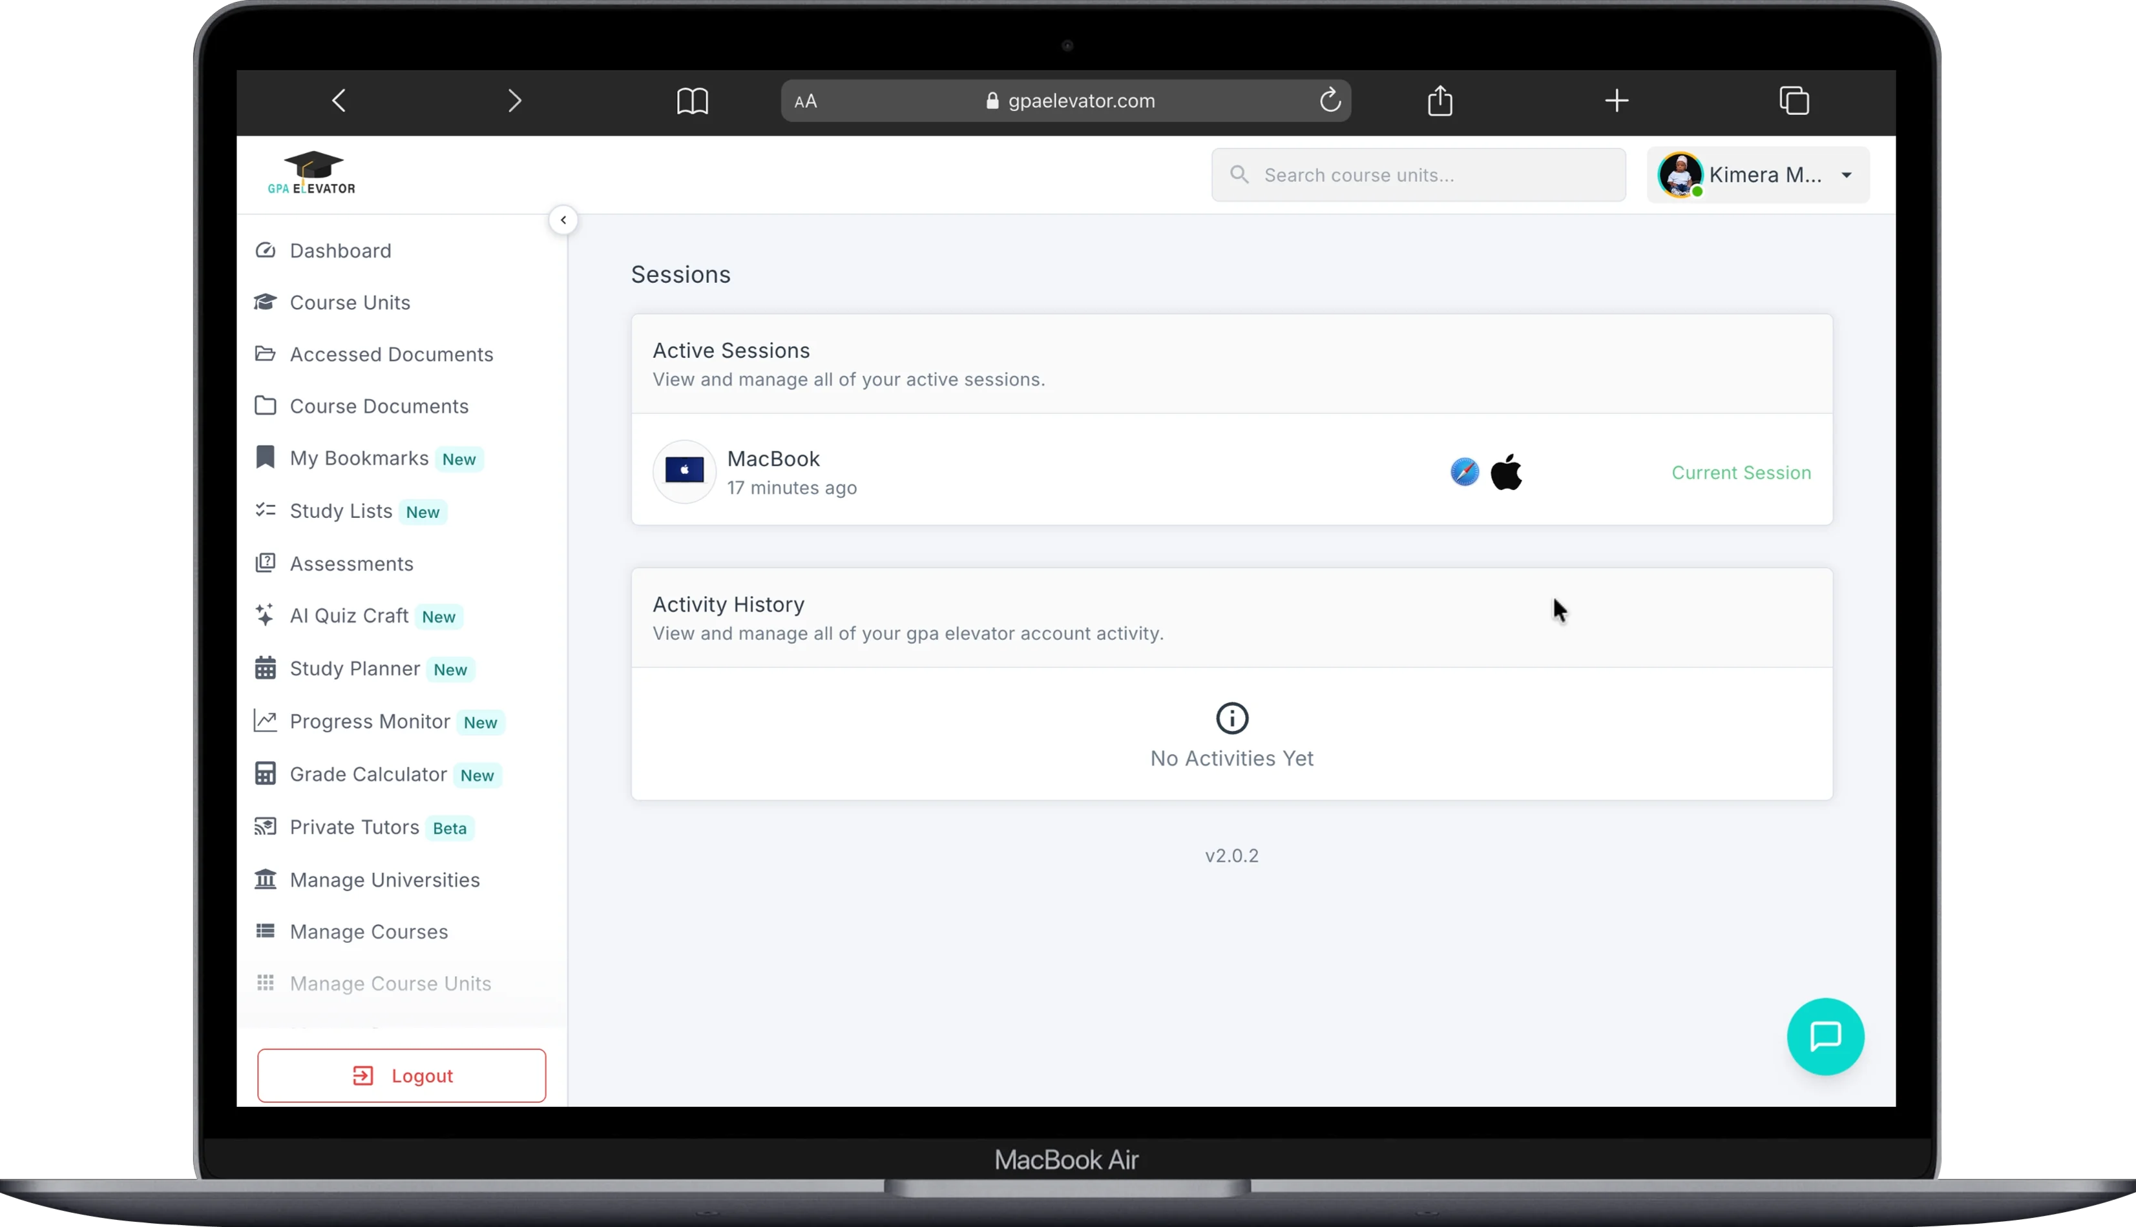Open the browser bookmarks book icon

692,101
